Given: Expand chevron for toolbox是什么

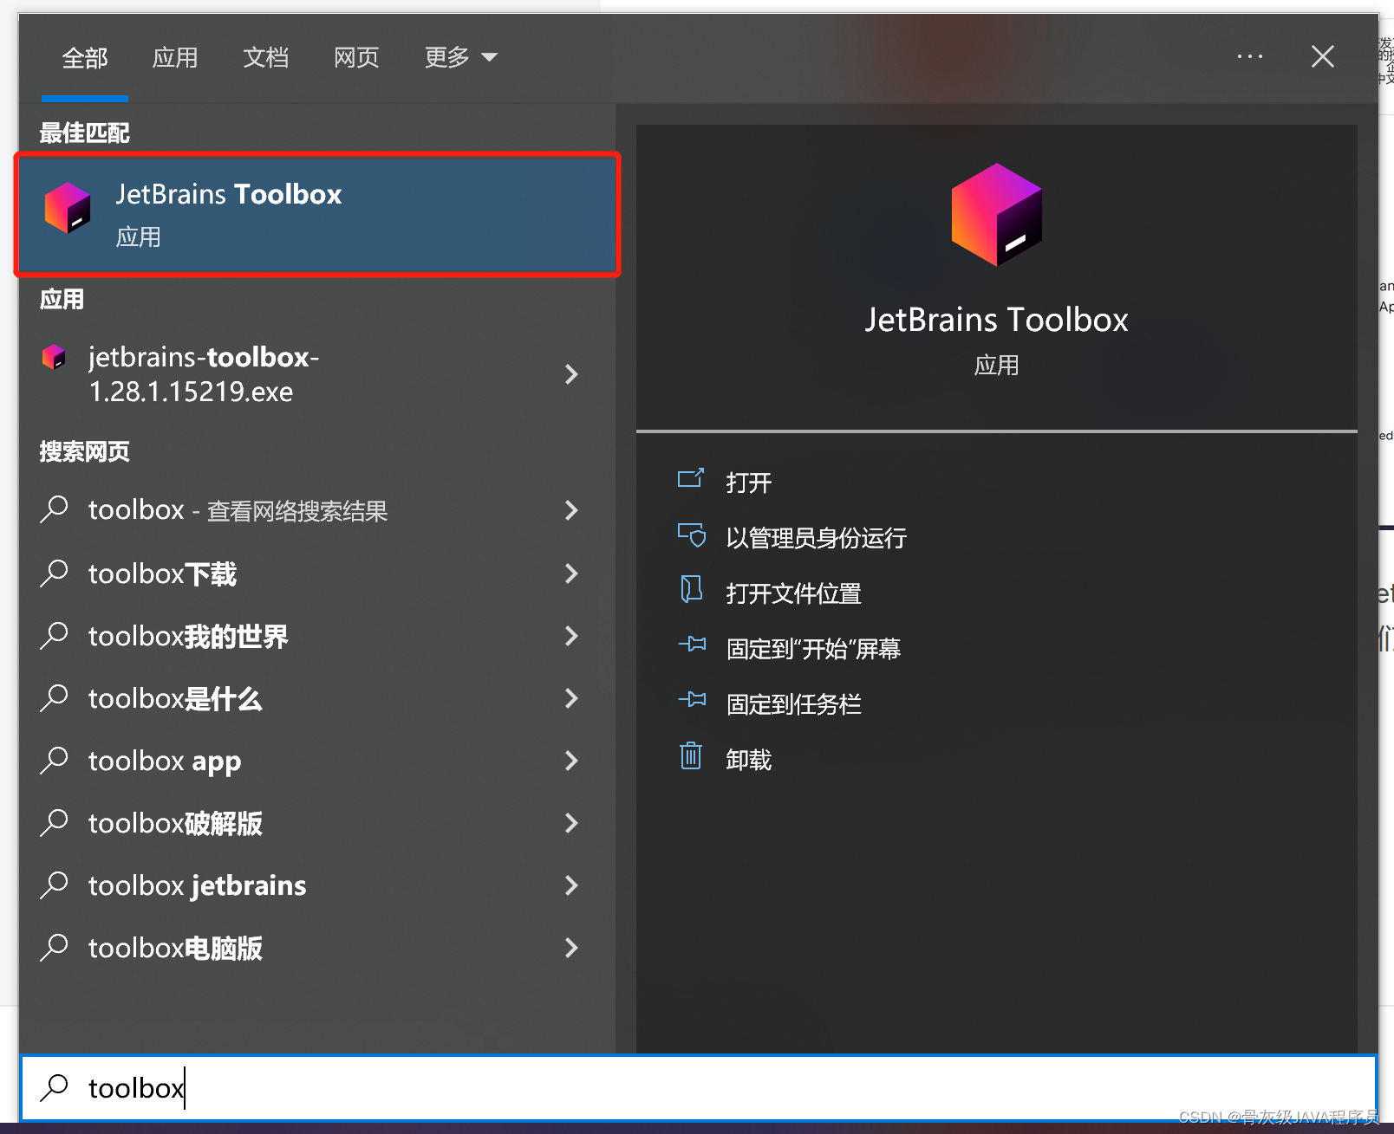Looking at the screenshot, I should click(571, 697).
